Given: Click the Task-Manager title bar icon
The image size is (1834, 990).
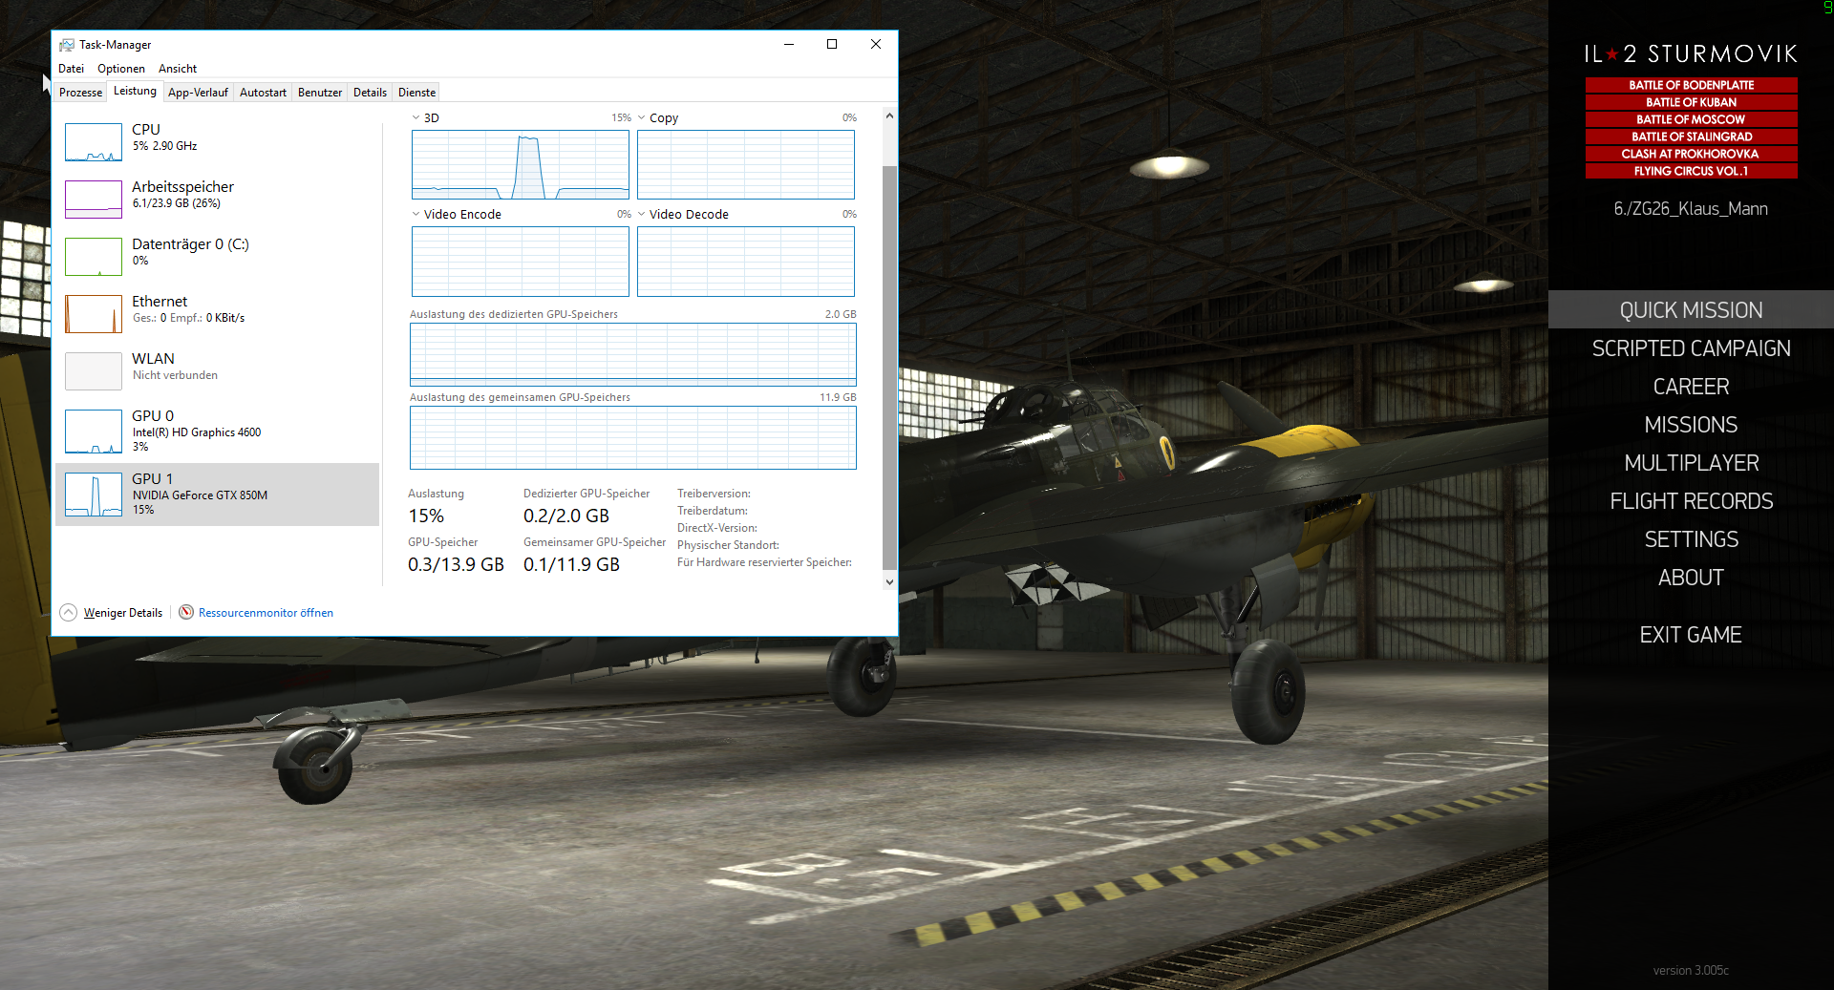Looking at the screenshot, I should tap(66, 45).
